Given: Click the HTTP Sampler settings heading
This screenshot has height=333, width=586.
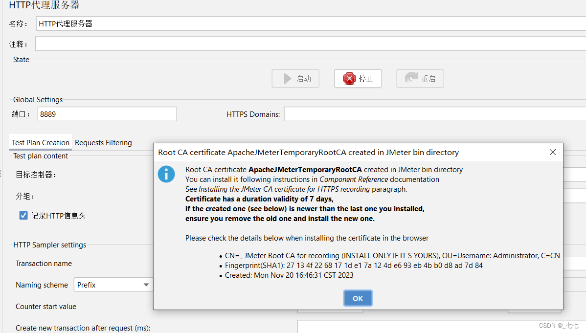Looking at the screenshot, I should click(50, 245).
